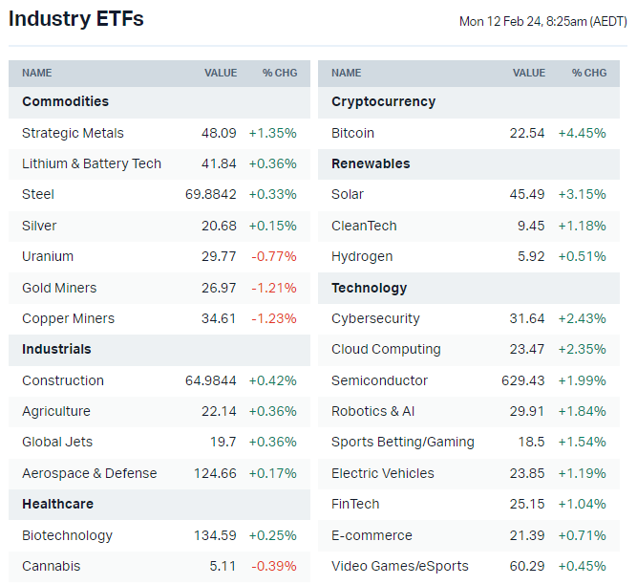Sort left table by VALUE header
This screenshot has width=637, height=585.
click(220, 73)
